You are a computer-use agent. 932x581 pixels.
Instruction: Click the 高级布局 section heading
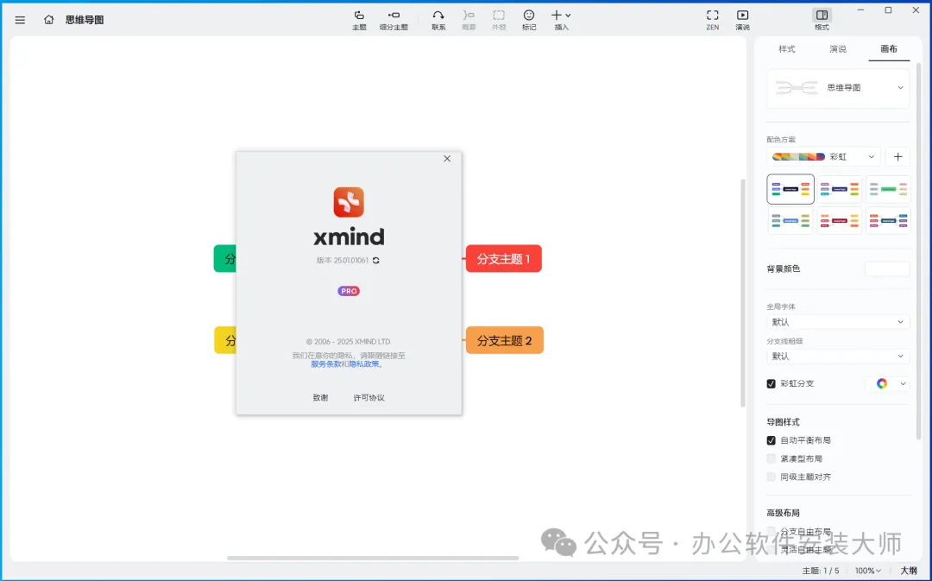(783, 513)
